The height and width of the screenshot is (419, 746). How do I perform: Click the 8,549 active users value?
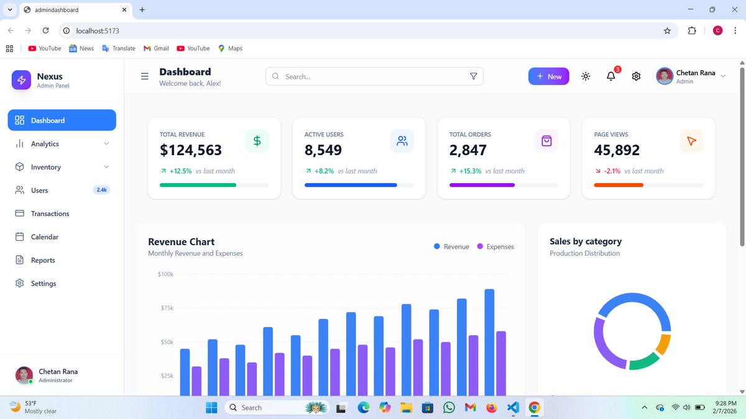[x=323, y=150]
